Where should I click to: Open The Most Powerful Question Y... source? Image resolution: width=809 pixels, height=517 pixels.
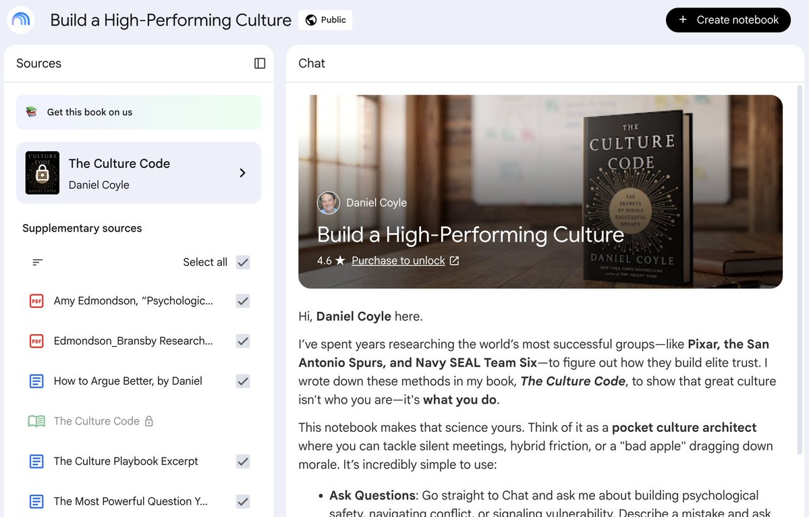click(x=130, y=501)
